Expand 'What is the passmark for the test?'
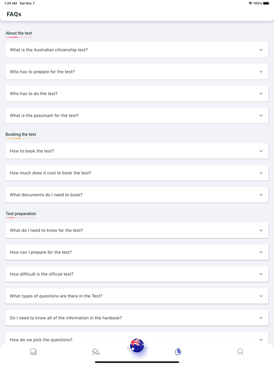This screenshot has width=274, height=365. [137, 115]
